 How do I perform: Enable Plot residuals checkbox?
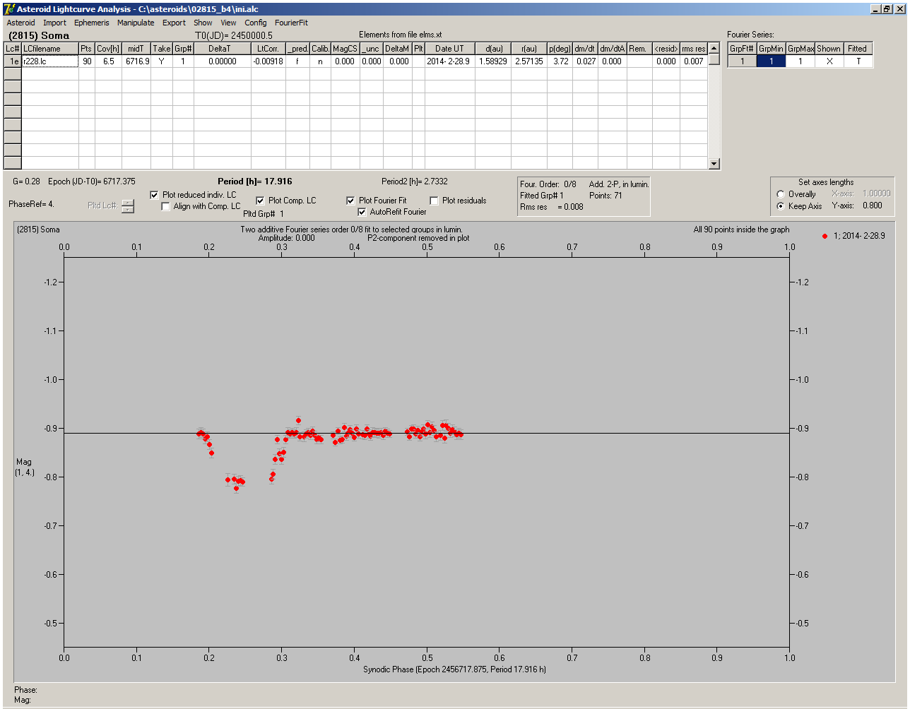(x=434, y=201)
